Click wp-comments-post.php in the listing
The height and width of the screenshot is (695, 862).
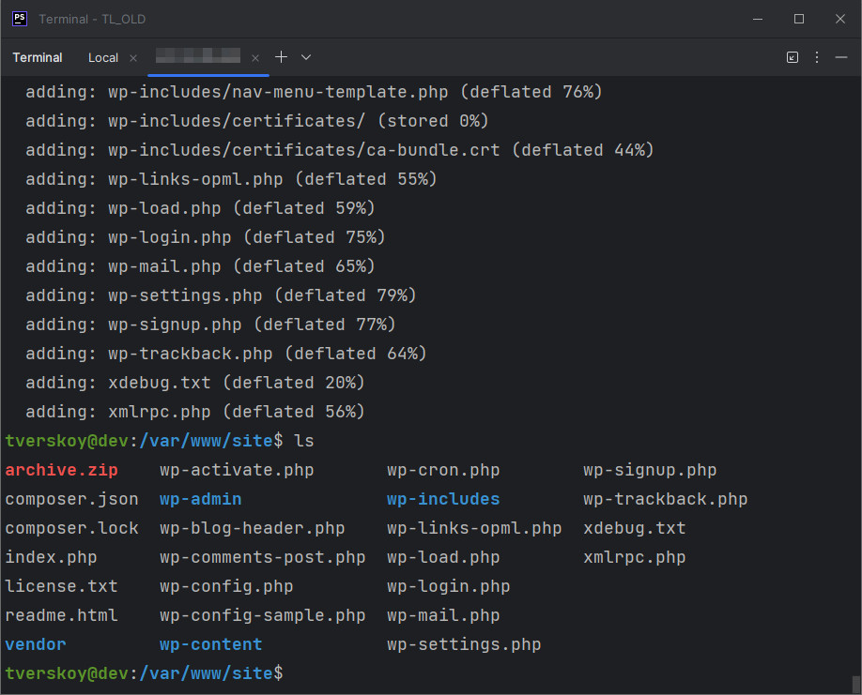[263, 557]
